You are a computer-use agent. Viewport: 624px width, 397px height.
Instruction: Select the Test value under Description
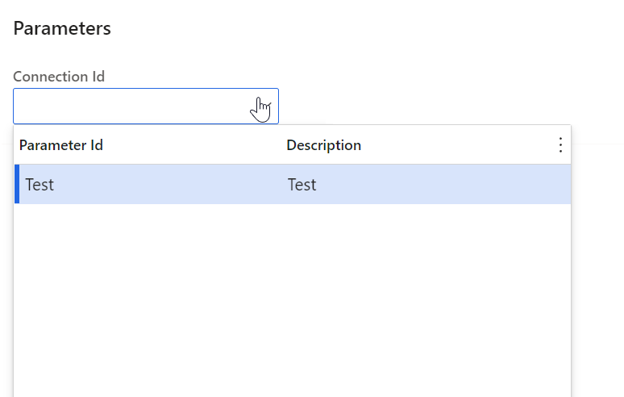[x=302, y=185]
